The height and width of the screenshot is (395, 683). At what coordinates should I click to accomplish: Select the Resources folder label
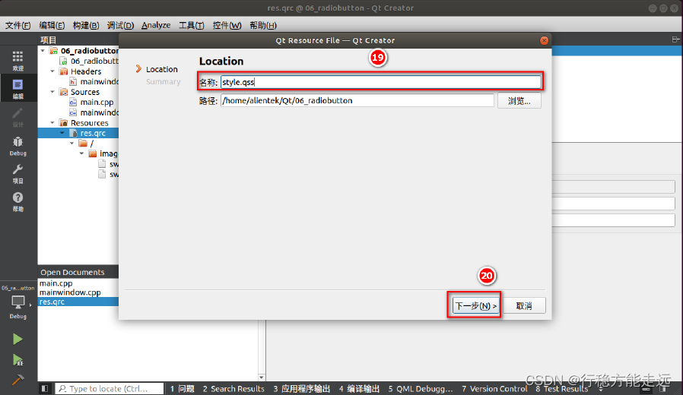click(89, 122)
